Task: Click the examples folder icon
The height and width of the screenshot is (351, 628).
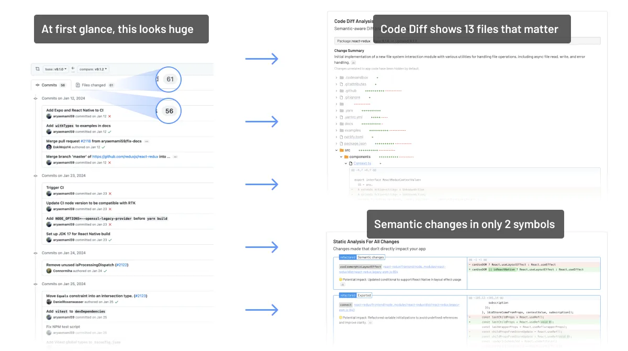Action: 341,130
